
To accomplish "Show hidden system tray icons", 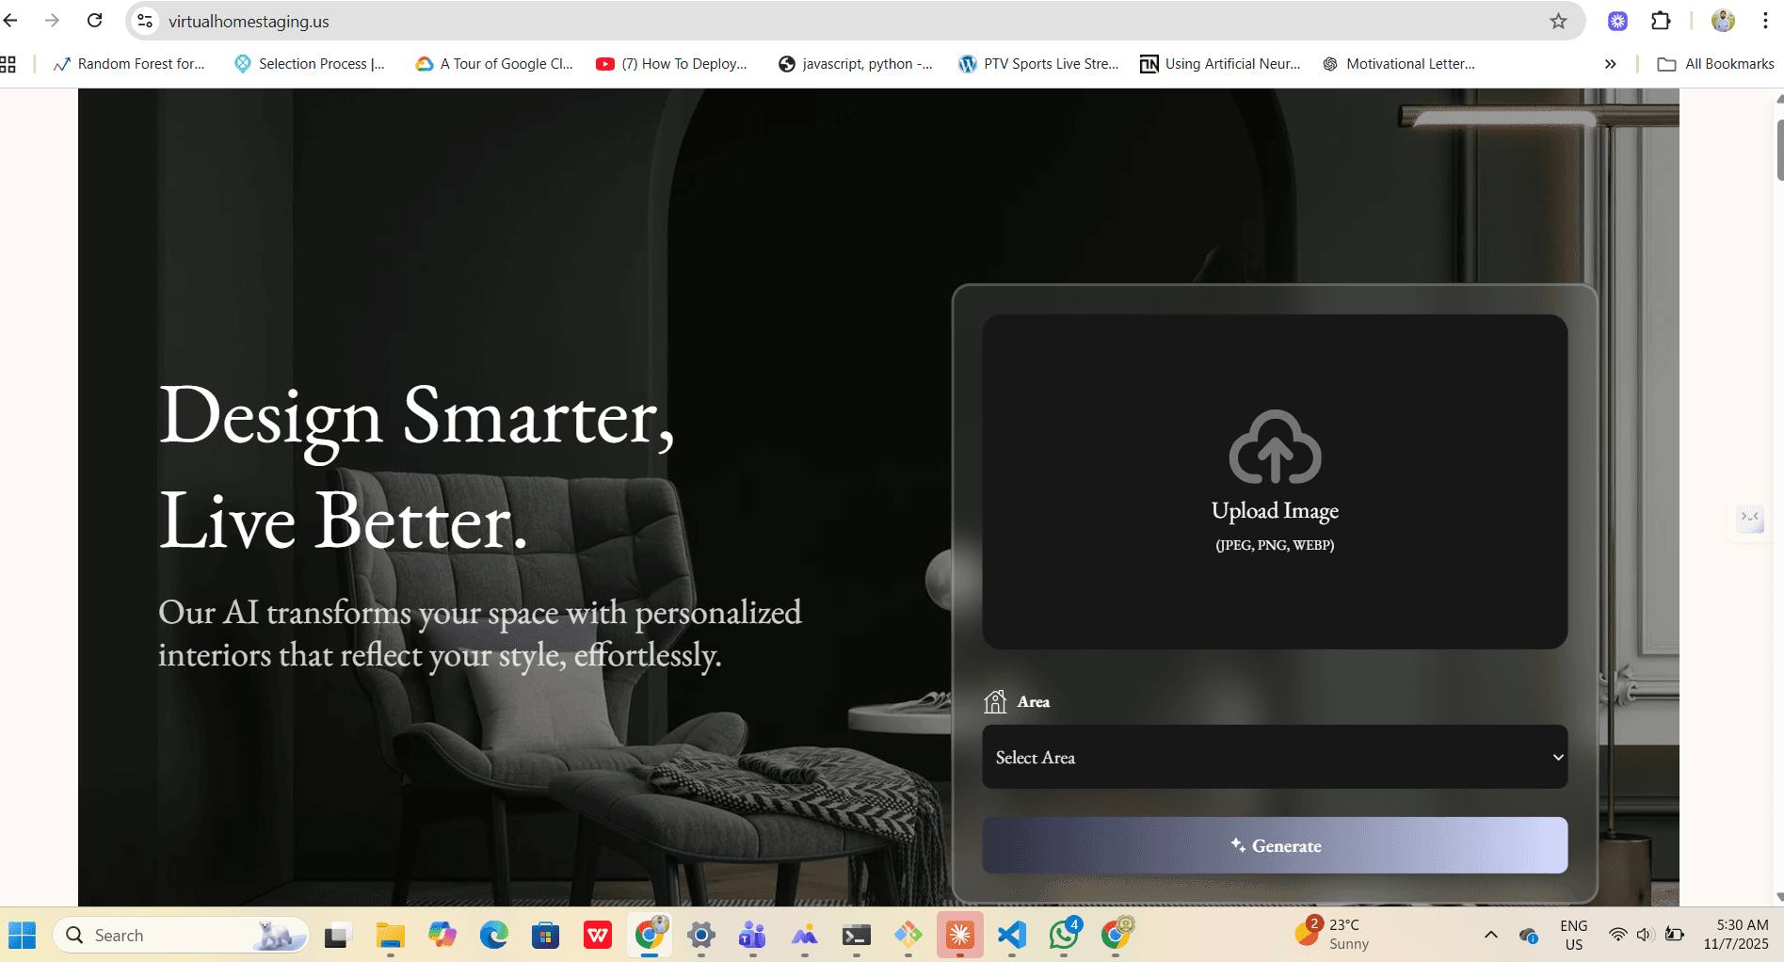I will [1490, 935].
